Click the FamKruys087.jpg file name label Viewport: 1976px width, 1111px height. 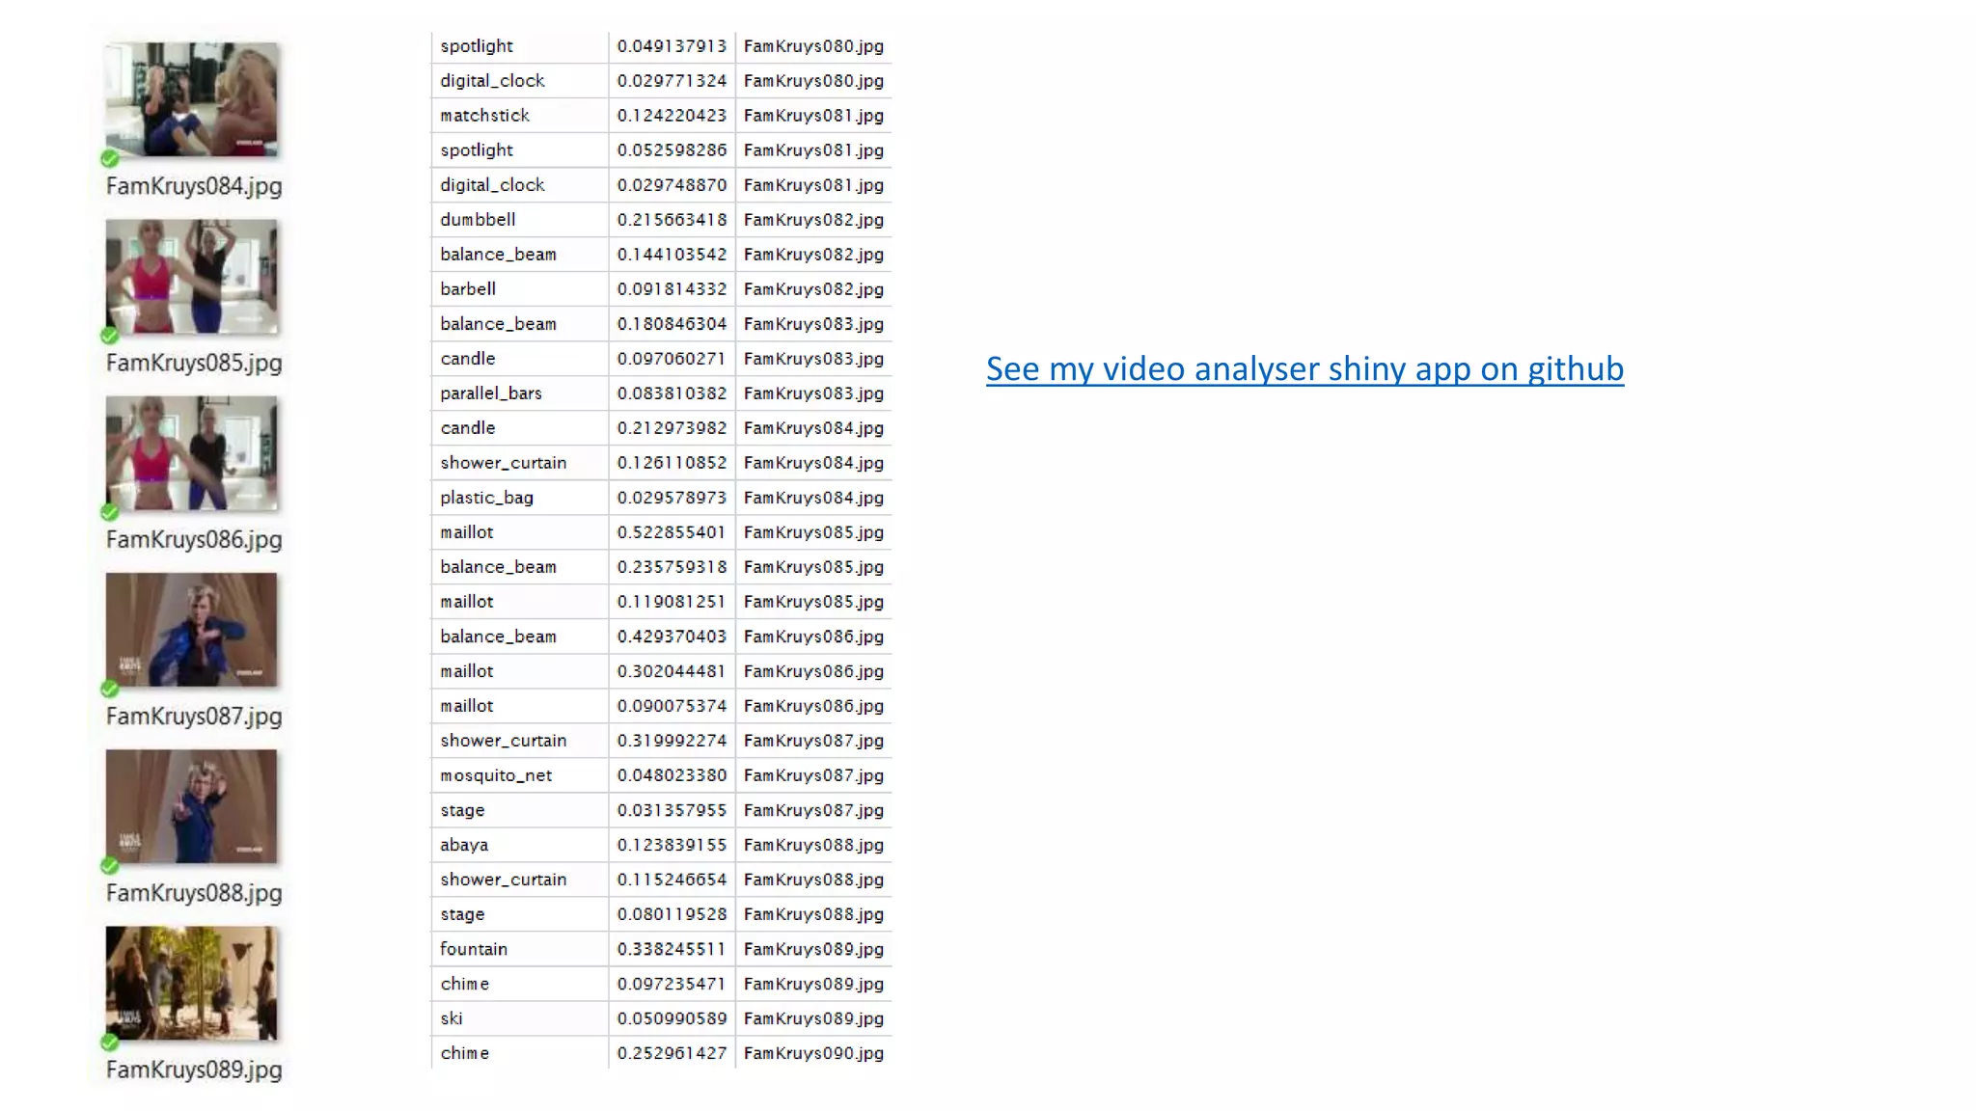pyautogui.click(x=194, y=717)
